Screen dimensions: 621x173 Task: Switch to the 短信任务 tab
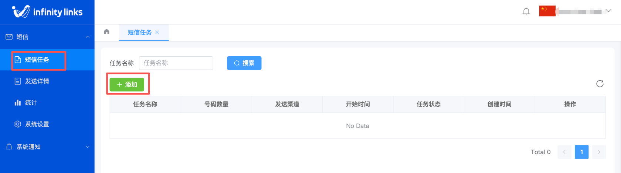[x=139, y=32]
